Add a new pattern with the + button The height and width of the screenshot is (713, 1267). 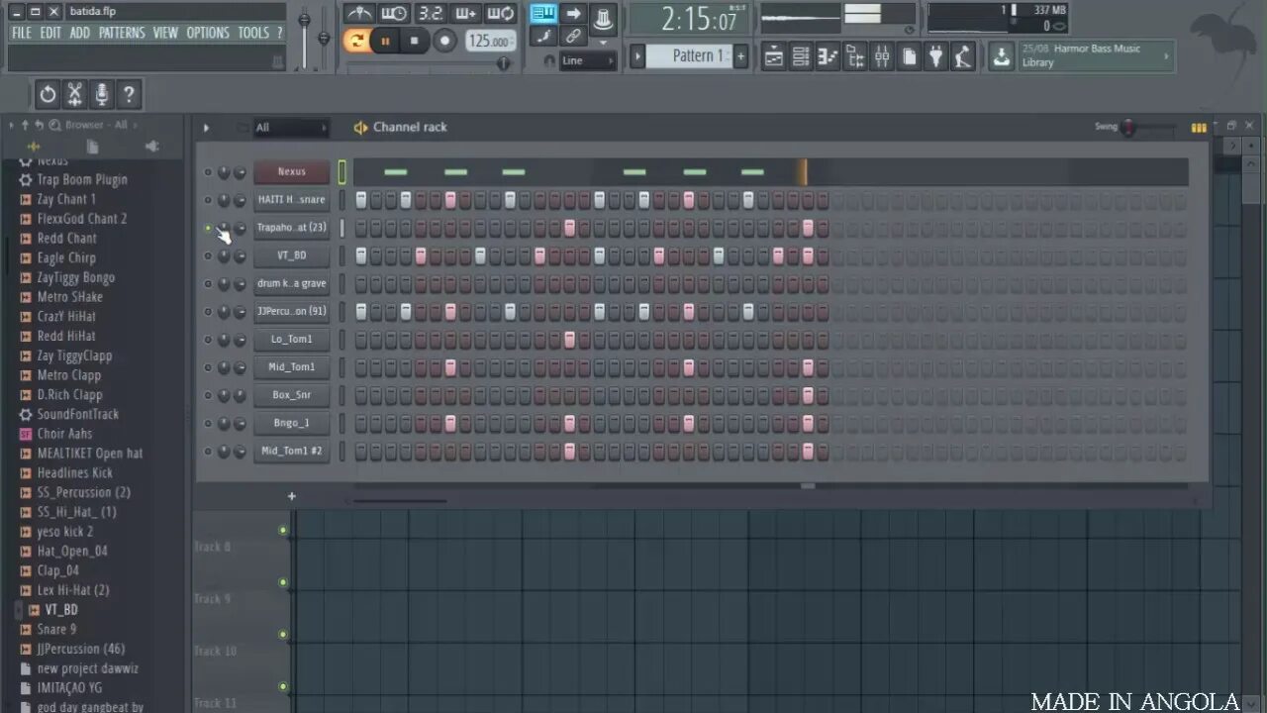(x=740, y=56)
